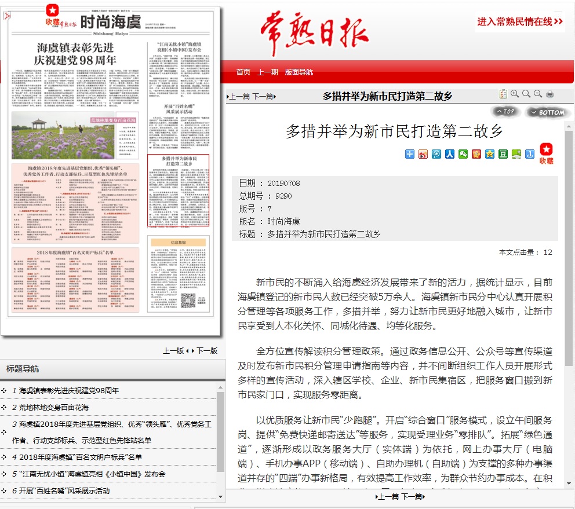Viewport: 575px width, 509px height.
Task: Click the flower field photo on newspaper page
Action: pyautogui.click(x=63, y=136)
